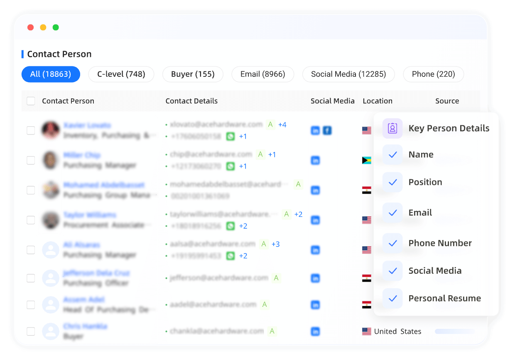The image size is (515, 360).
Task: Click the avatar photo of the first contact
Action: pos(51,130)
